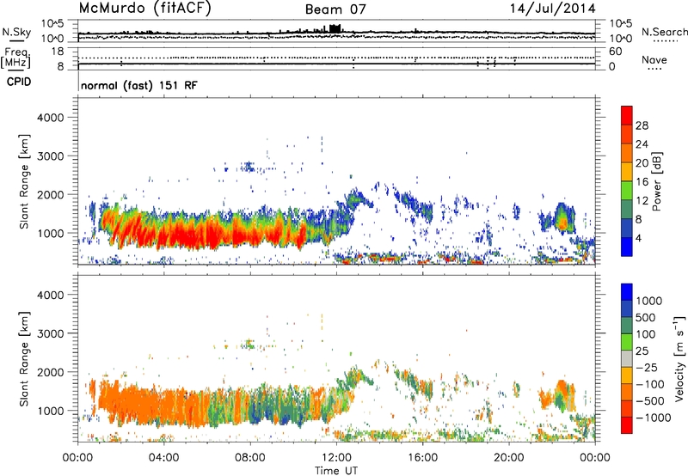This screenshot has width=688, height=476.
Task: Select the "Beam 07" header text
Action: point(335,9)
